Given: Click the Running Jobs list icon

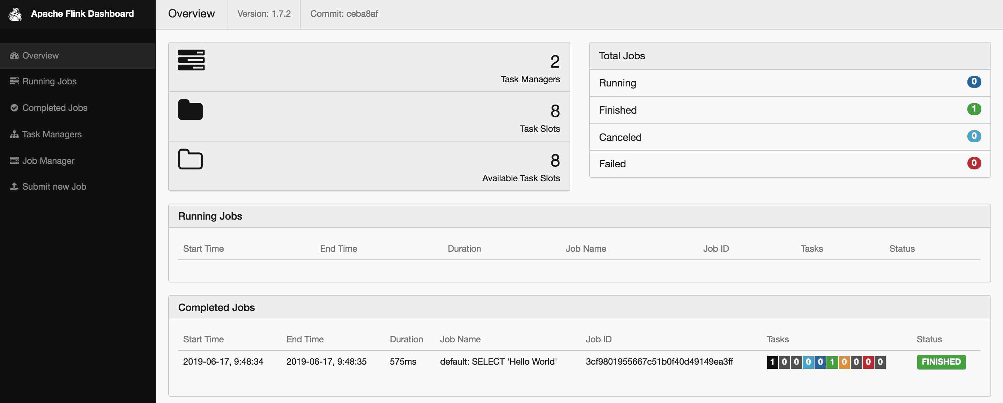Looking at the screenshot, I should (x=14, y=81).
